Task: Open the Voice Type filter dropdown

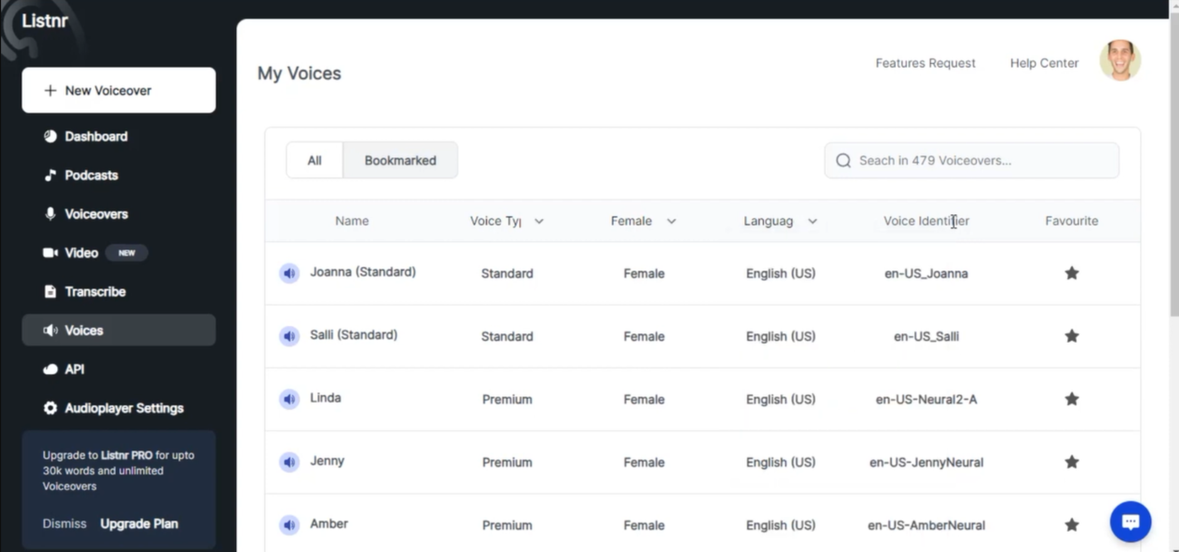Action: (x=539, y=221)
